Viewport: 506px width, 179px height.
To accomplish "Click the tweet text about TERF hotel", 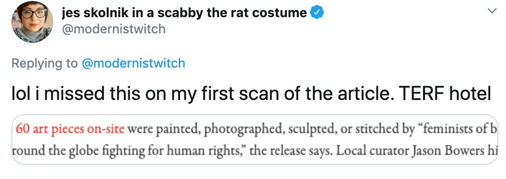I will (x=251, y=94).
